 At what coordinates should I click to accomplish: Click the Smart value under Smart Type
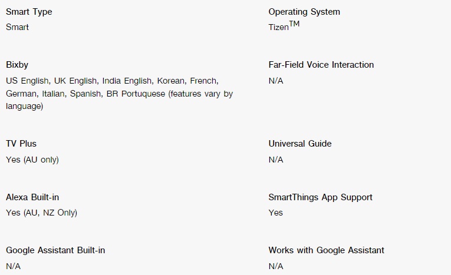point(17,27)
